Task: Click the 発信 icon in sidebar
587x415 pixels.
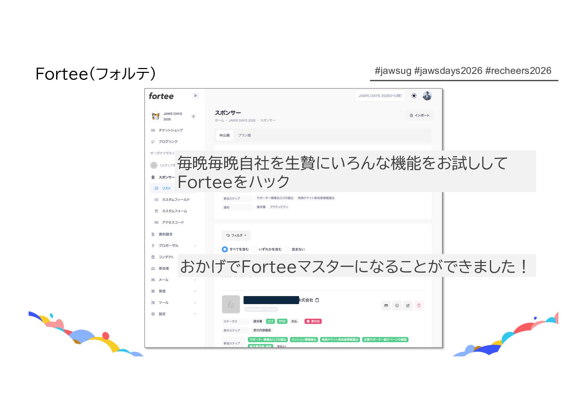Action: pyautogui.click(x=153, y=291)
